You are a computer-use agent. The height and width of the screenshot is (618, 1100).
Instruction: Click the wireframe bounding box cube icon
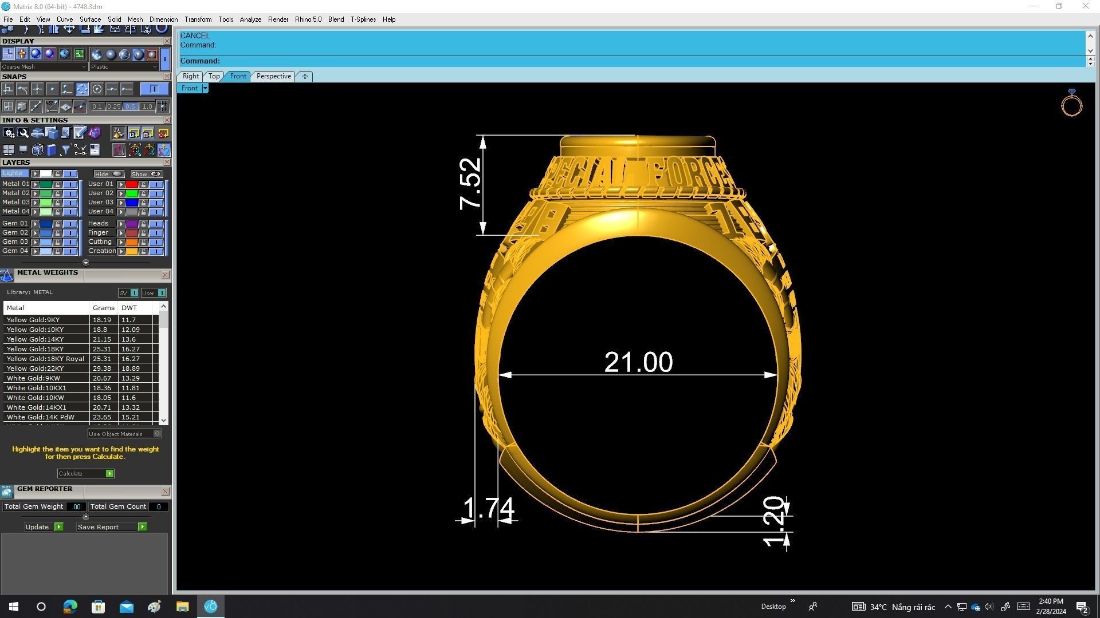[x=37, y=150]
